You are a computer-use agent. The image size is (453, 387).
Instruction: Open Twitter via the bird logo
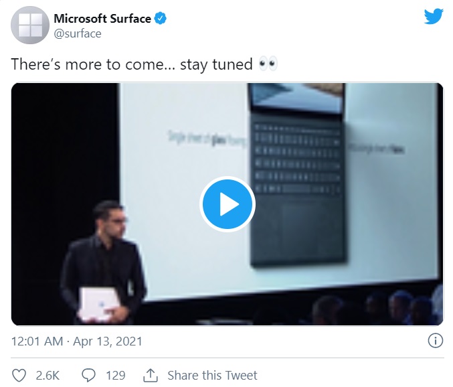click(x=433, y=17)
